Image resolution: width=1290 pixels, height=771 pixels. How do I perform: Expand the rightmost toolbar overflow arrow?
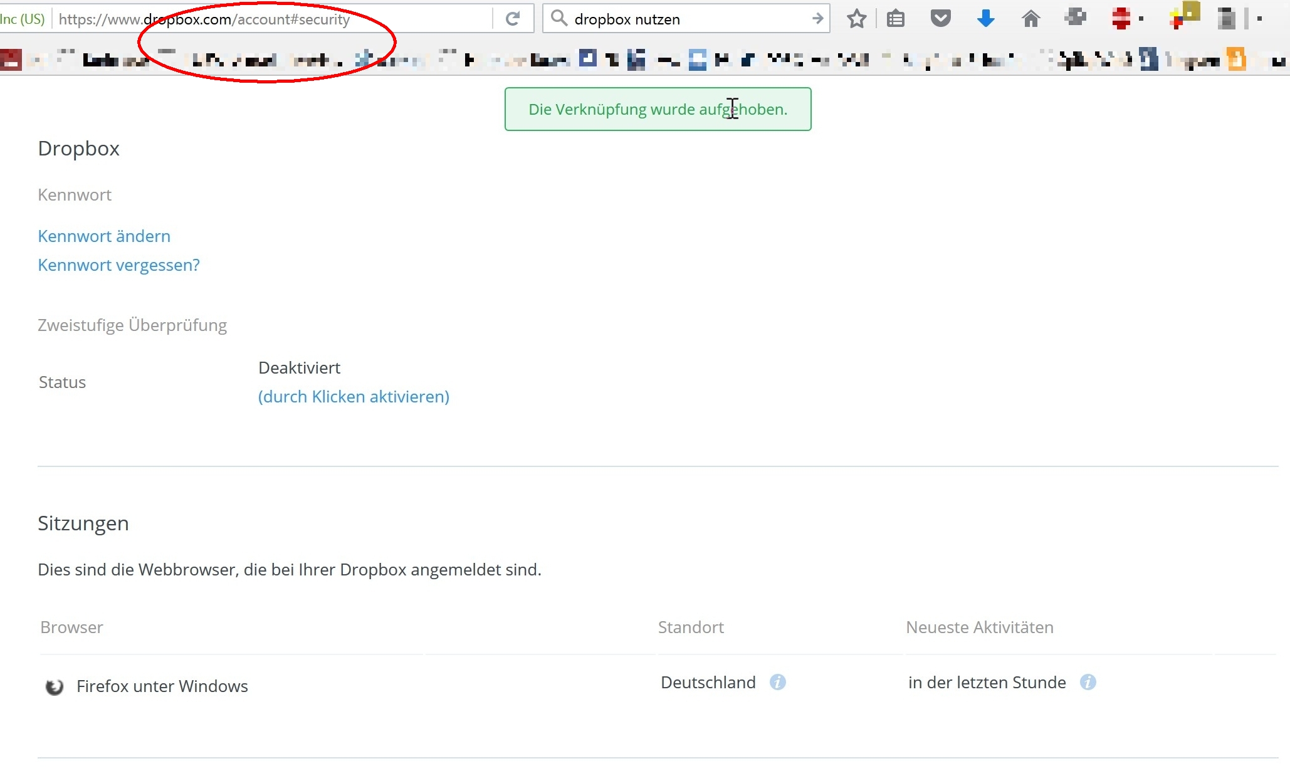point(1259,19)
